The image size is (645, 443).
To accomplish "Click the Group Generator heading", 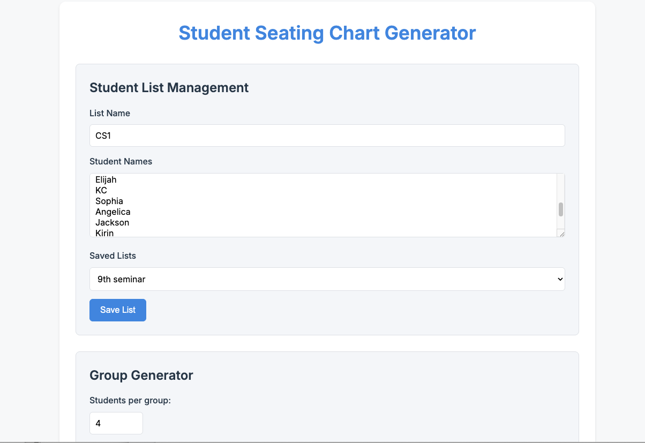I will click(141, 375).
